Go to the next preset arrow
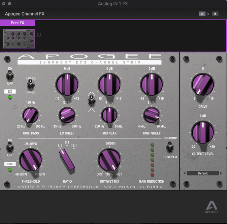The image size is (227, 224). click(x=221, y=173)
